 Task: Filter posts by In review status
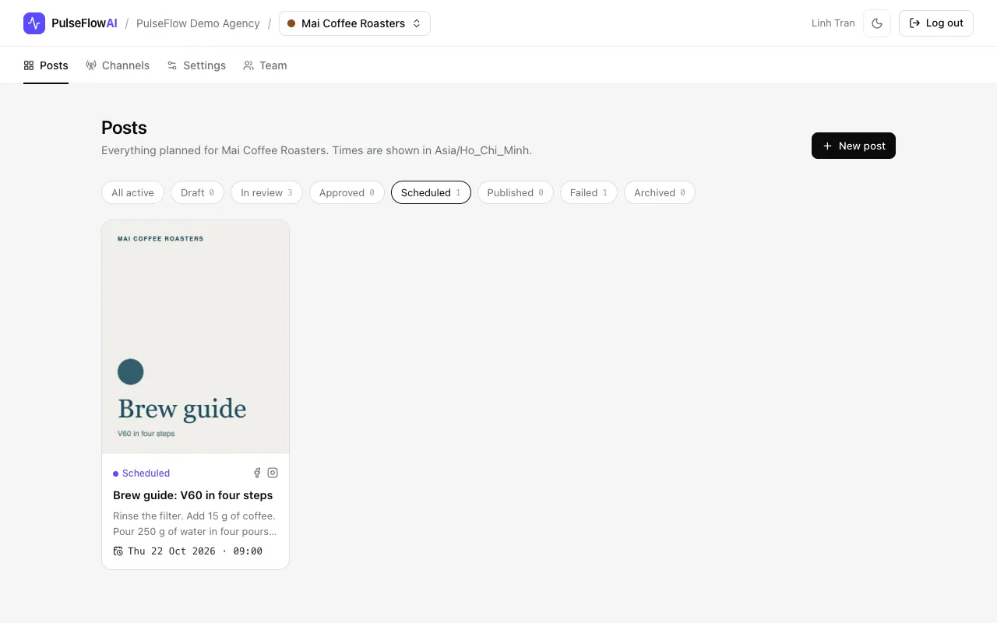tap(266, 192)
